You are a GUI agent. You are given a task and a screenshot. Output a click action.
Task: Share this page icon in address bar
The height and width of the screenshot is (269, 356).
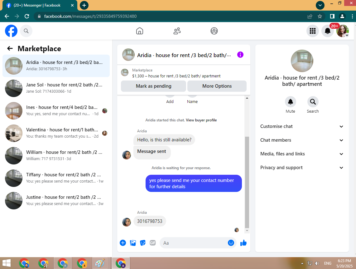310,16
